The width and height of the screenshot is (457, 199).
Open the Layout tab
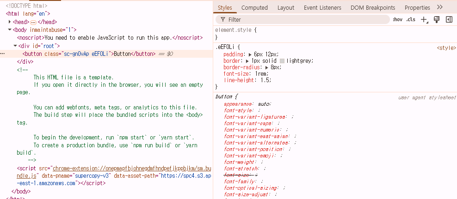tap(286, 7)
